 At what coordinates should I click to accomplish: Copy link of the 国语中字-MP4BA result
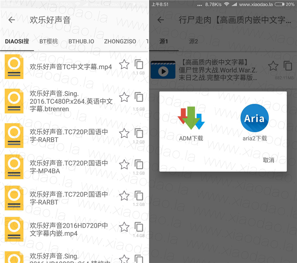pyautogui.click(x=139, y=164)
